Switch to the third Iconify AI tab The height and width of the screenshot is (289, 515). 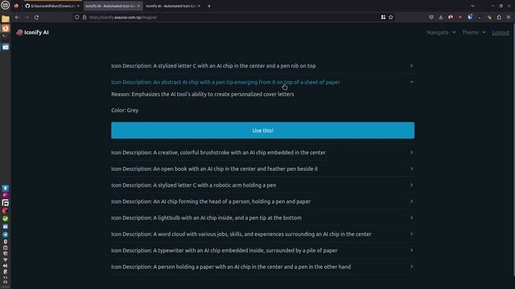pos(173,6)
